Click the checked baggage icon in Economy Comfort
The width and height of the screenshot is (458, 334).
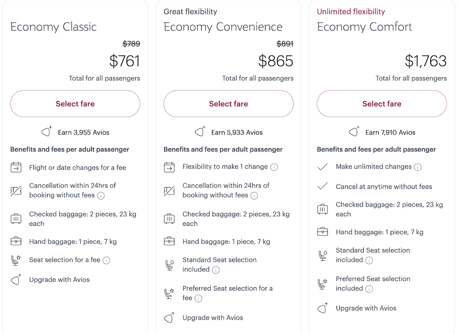pyautogui.click(x=323, y=209)
